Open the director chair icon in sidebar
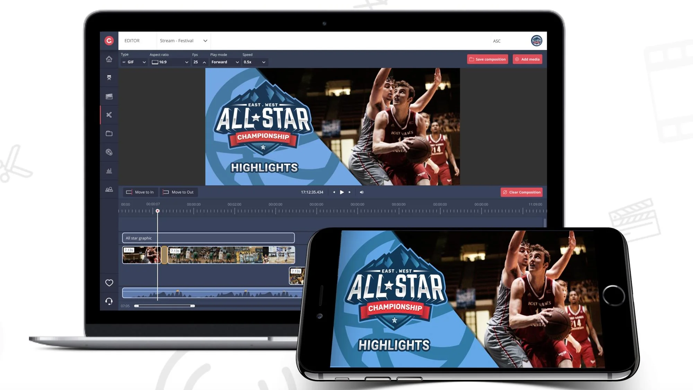693x390 pixels. 109,78
